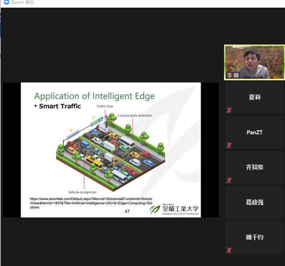Open the axiomtek.com URL on the slide

click(x=91, y=203)
